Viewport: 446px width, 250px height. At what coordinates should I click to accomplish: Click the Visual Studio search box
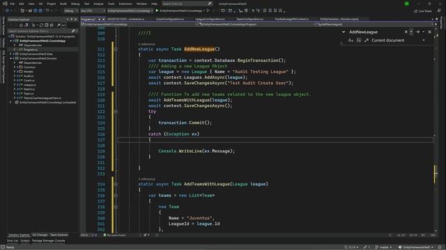point(187,3)
